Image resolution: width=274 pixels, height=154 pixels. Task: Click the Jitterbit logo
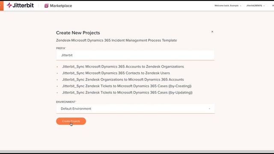(20, 6)
